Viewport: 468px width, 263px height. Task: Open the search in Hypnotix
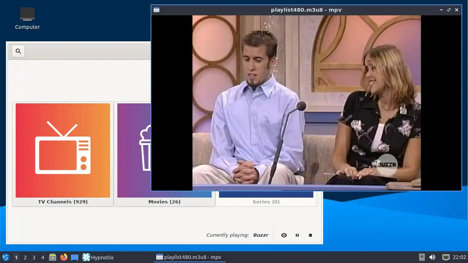(x=18, y=51)
